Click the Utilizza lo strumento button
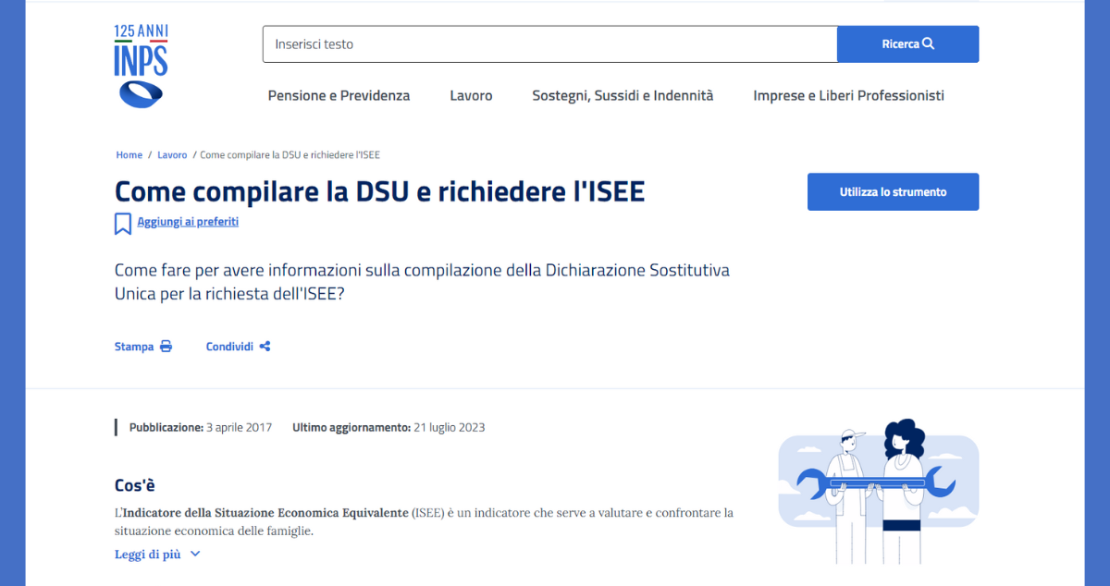The image size is (1110, 586). pyautogui.click(x=893, y=191)
